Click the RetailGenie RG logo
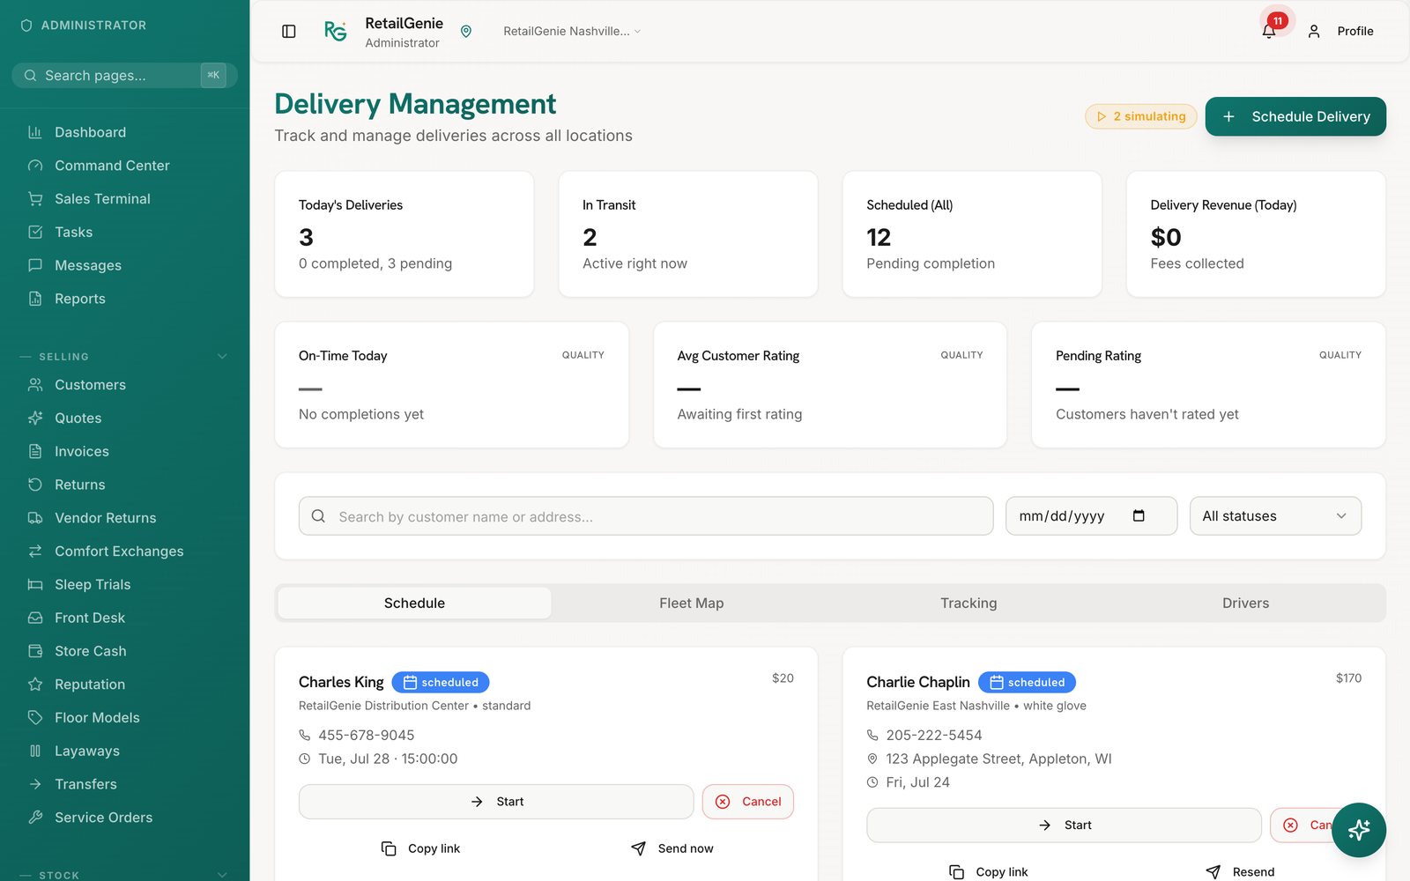The height and width of the screenshot is (881, 1410). click(x=336, y=31)
